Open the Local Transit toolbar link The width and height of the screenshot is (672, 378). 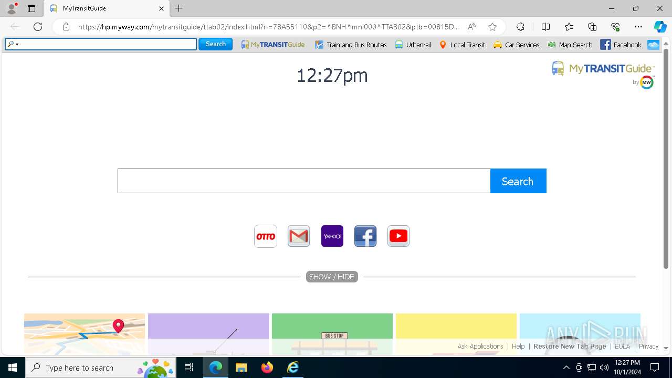coord(461,45)
